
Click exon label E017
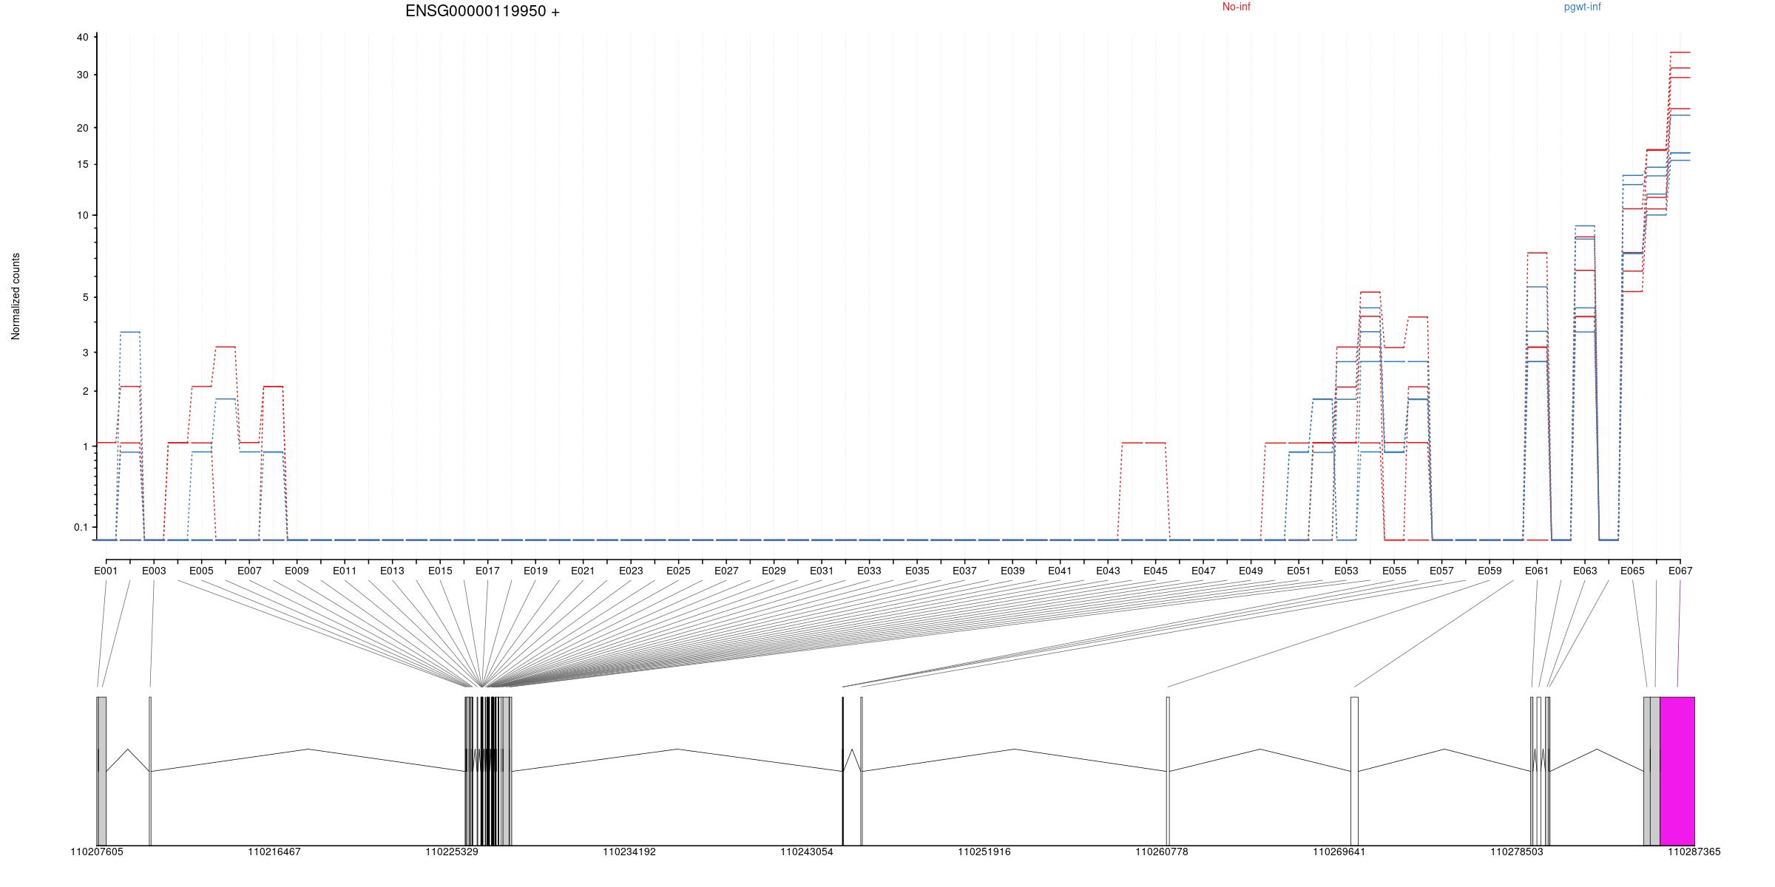click(487, 571)
